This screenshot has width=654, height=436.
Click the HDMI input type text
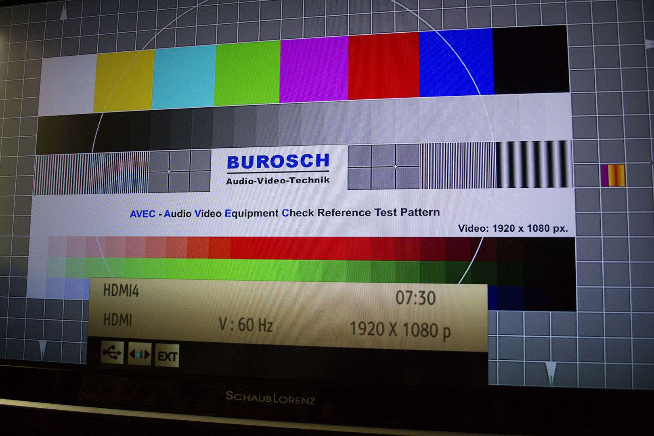(117, 320)
